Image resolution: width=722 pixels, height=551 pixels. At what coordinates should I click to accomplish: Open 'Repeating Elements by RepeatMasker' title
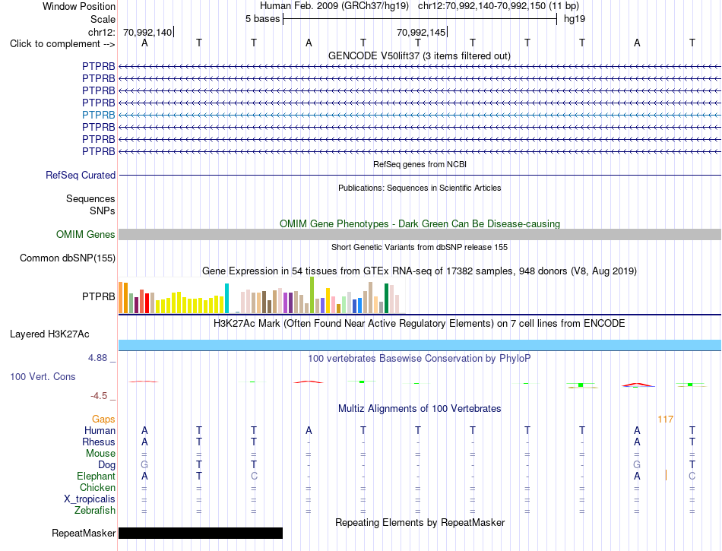pos(420,522)
